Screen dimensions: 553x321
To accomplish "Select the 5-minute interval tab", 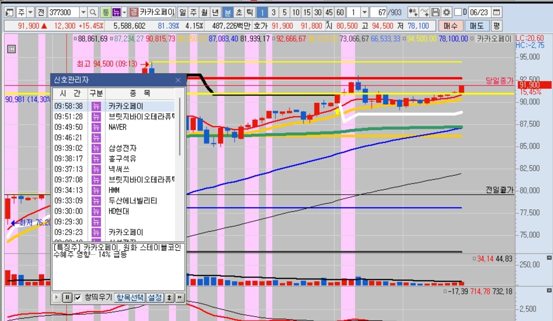I will (x=285, y=12).
